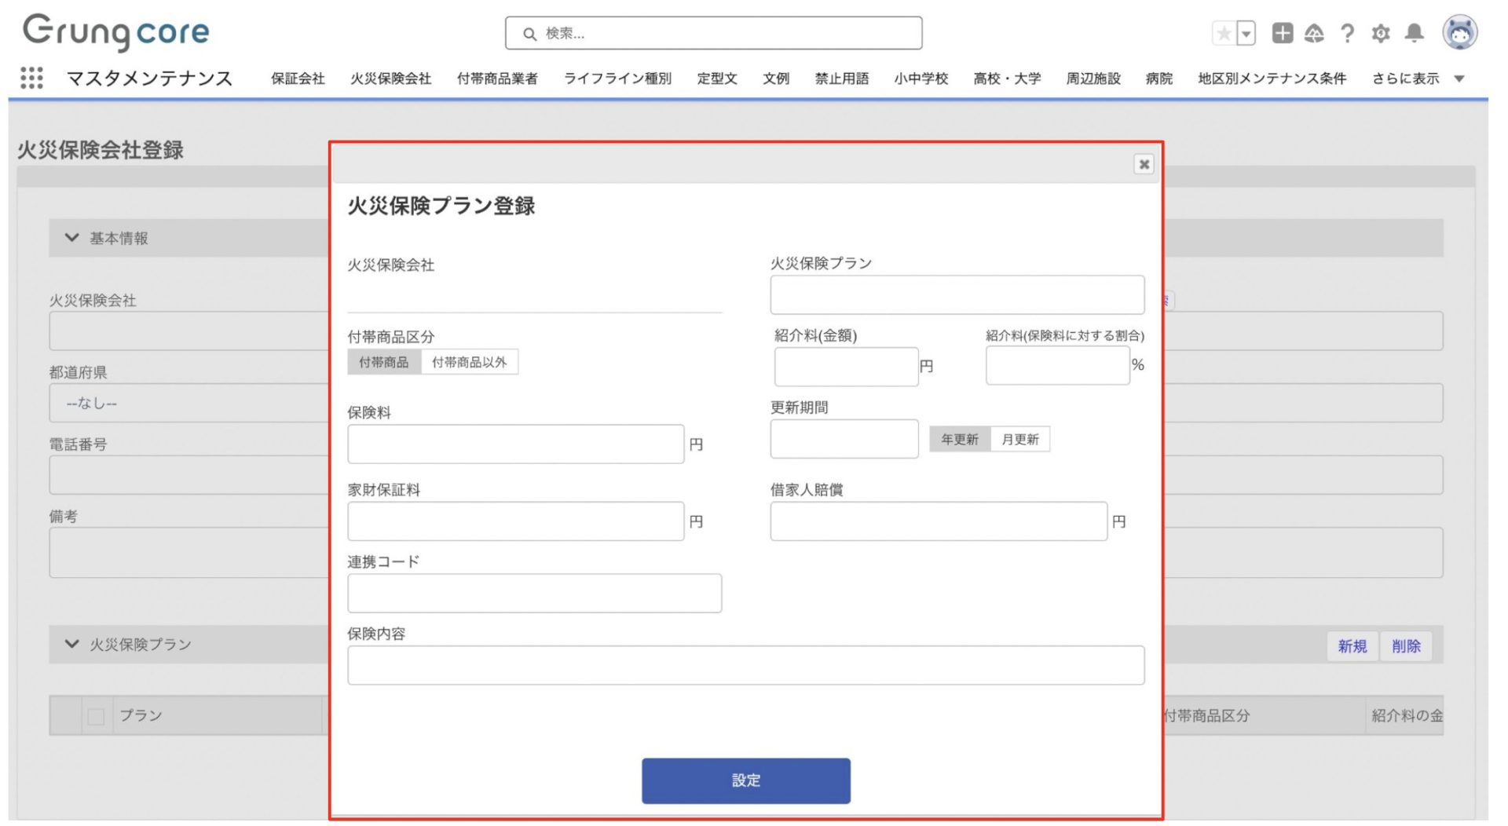The height and width of the screenshot is (826, 1508).
Task: Open the app launcher grid icon
Action: (x=31, y=78)
